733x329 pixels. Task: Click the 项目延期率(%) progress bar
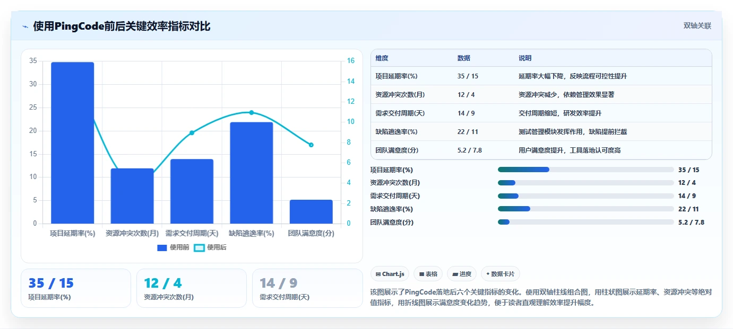(586, 170)
